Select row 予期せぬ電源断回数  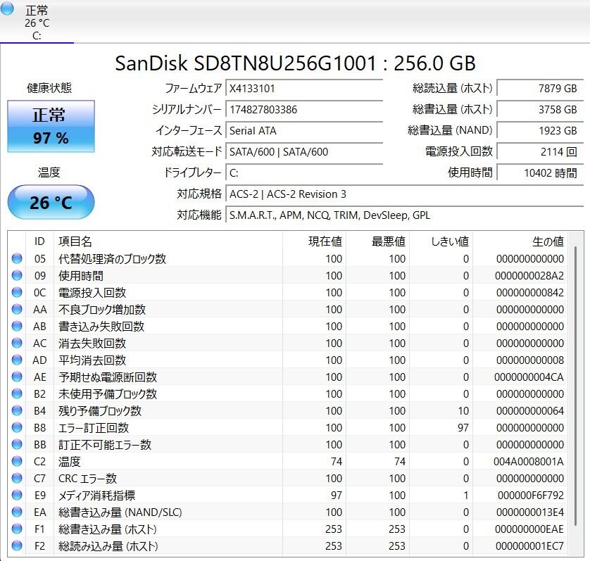(289, 377)
